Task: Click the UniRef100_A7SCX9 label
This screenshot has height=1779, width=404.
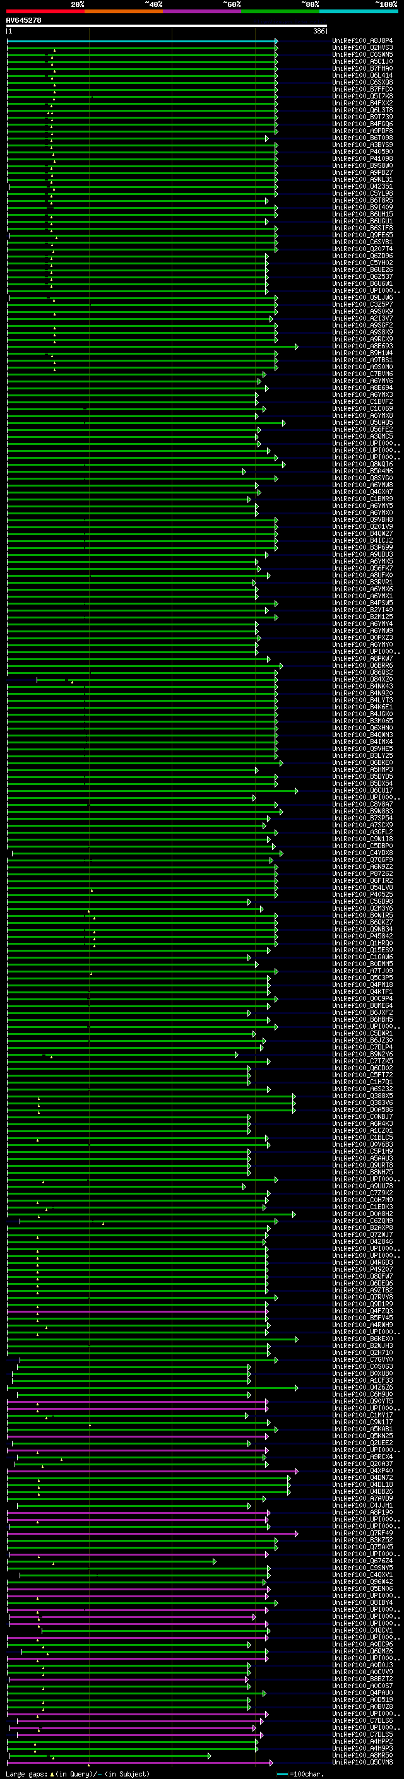Action: click(362, 825)
